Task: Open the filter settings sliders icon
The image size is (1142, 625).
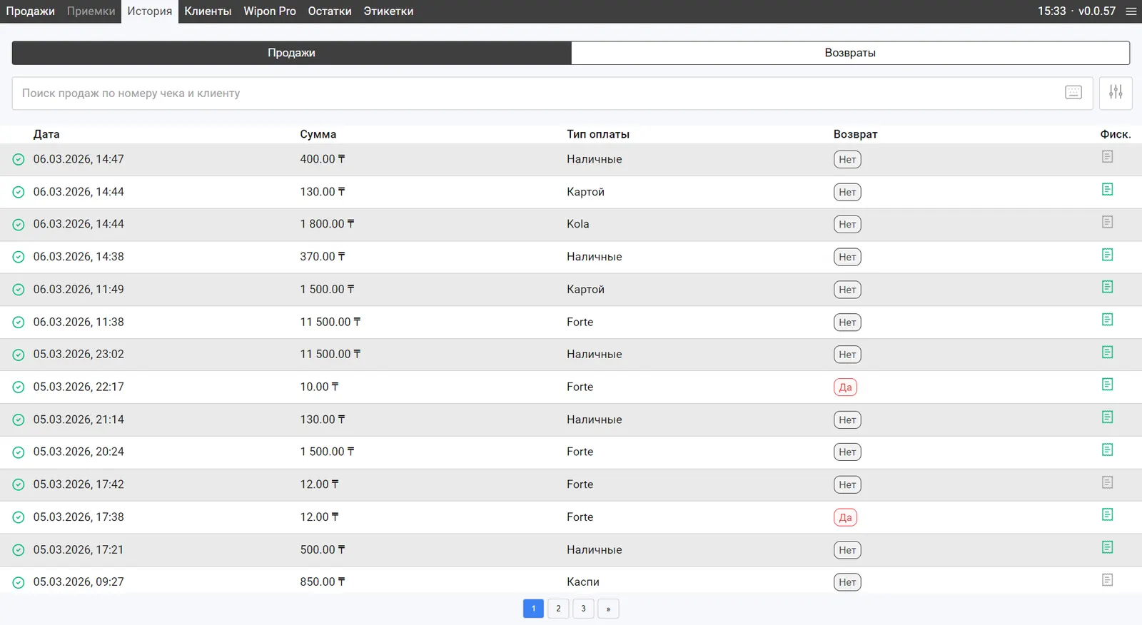Action: 1116,93
